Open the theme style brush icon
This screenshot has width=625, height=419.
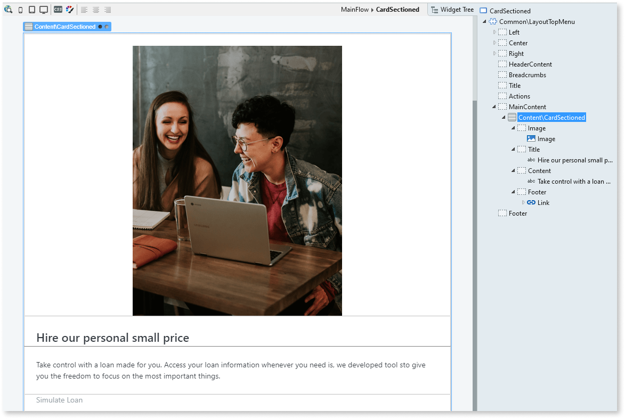pyautogui.click(x=70, y=9)
